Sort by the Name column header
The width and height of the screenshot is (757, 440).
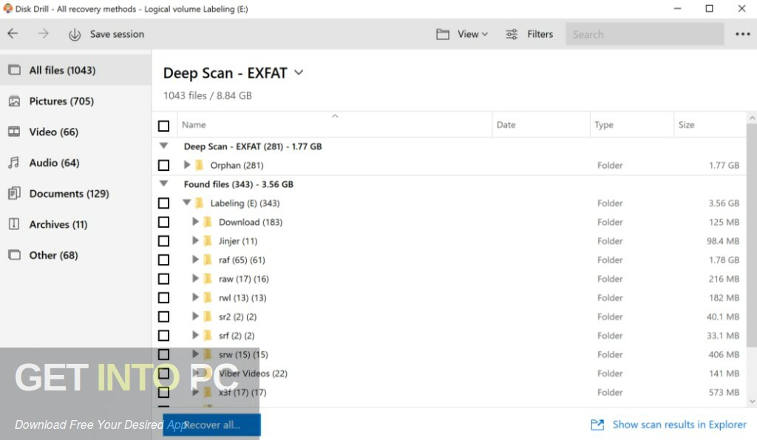tap(335, 125)
